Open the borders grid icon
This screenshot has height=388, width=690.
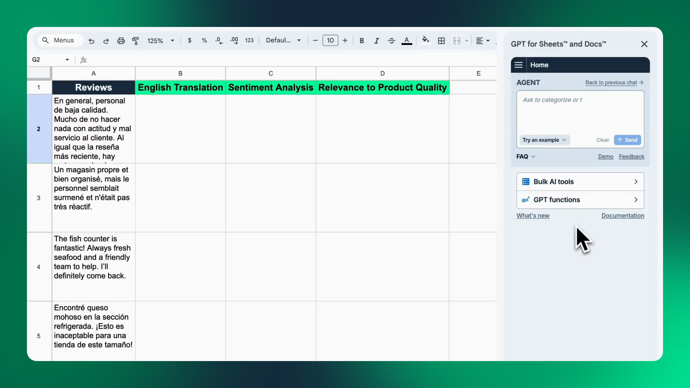(441, 41)
